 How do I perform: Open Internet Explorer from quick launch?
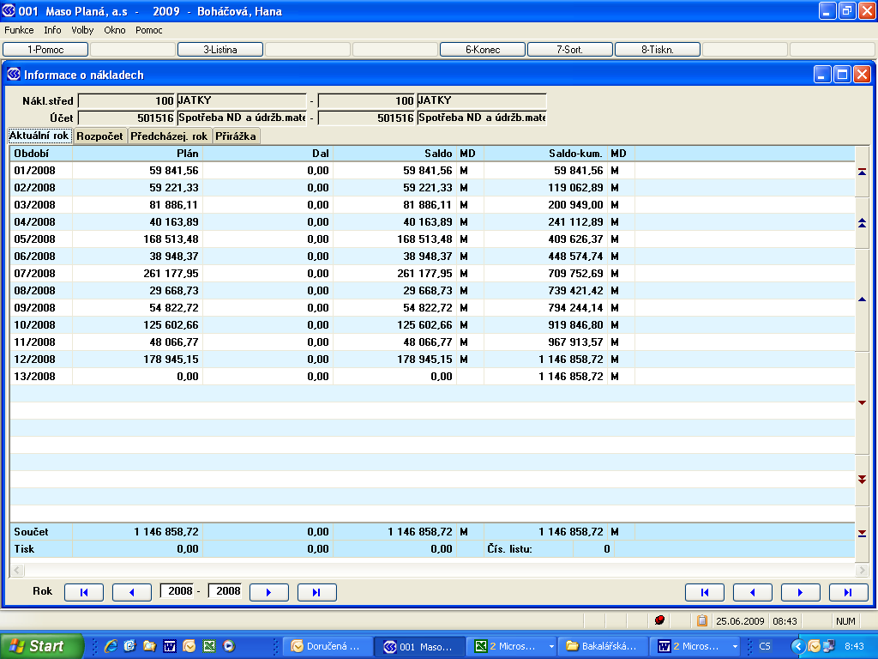pyautogui.click(x=111, y=646)
